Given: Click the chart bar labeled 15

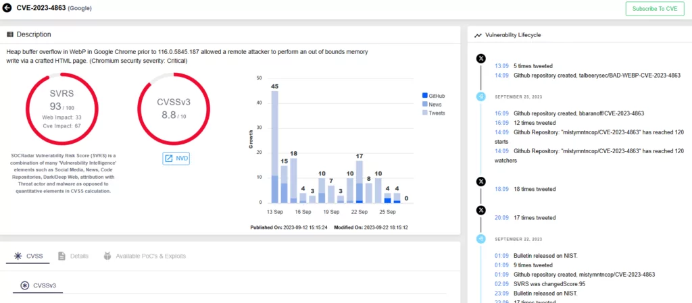Looking at the screenshot, I should click(285, 184).
